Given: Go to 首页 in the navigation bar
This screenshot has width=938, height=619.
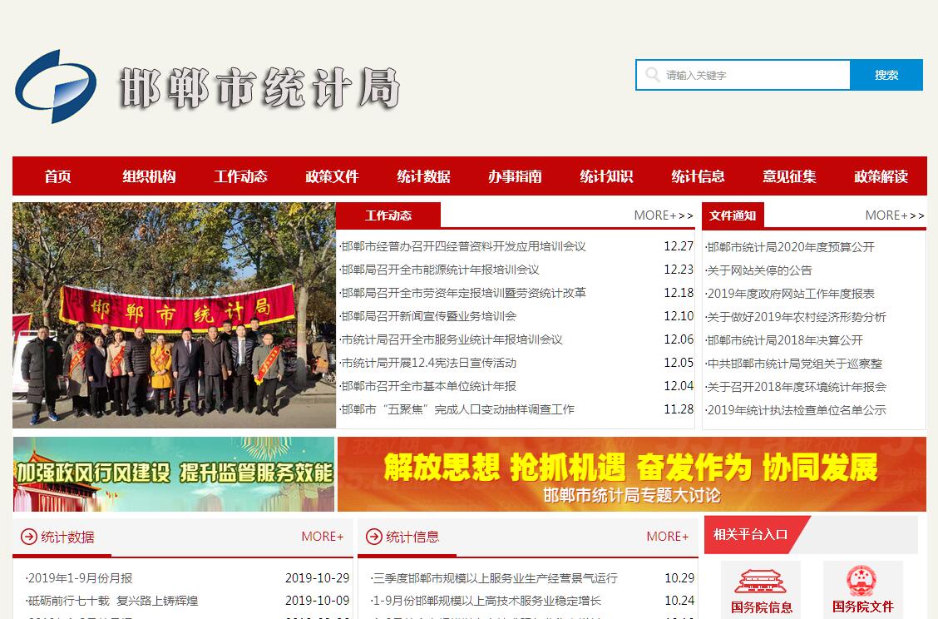Looking at the screenshot, I should [58, 176].
